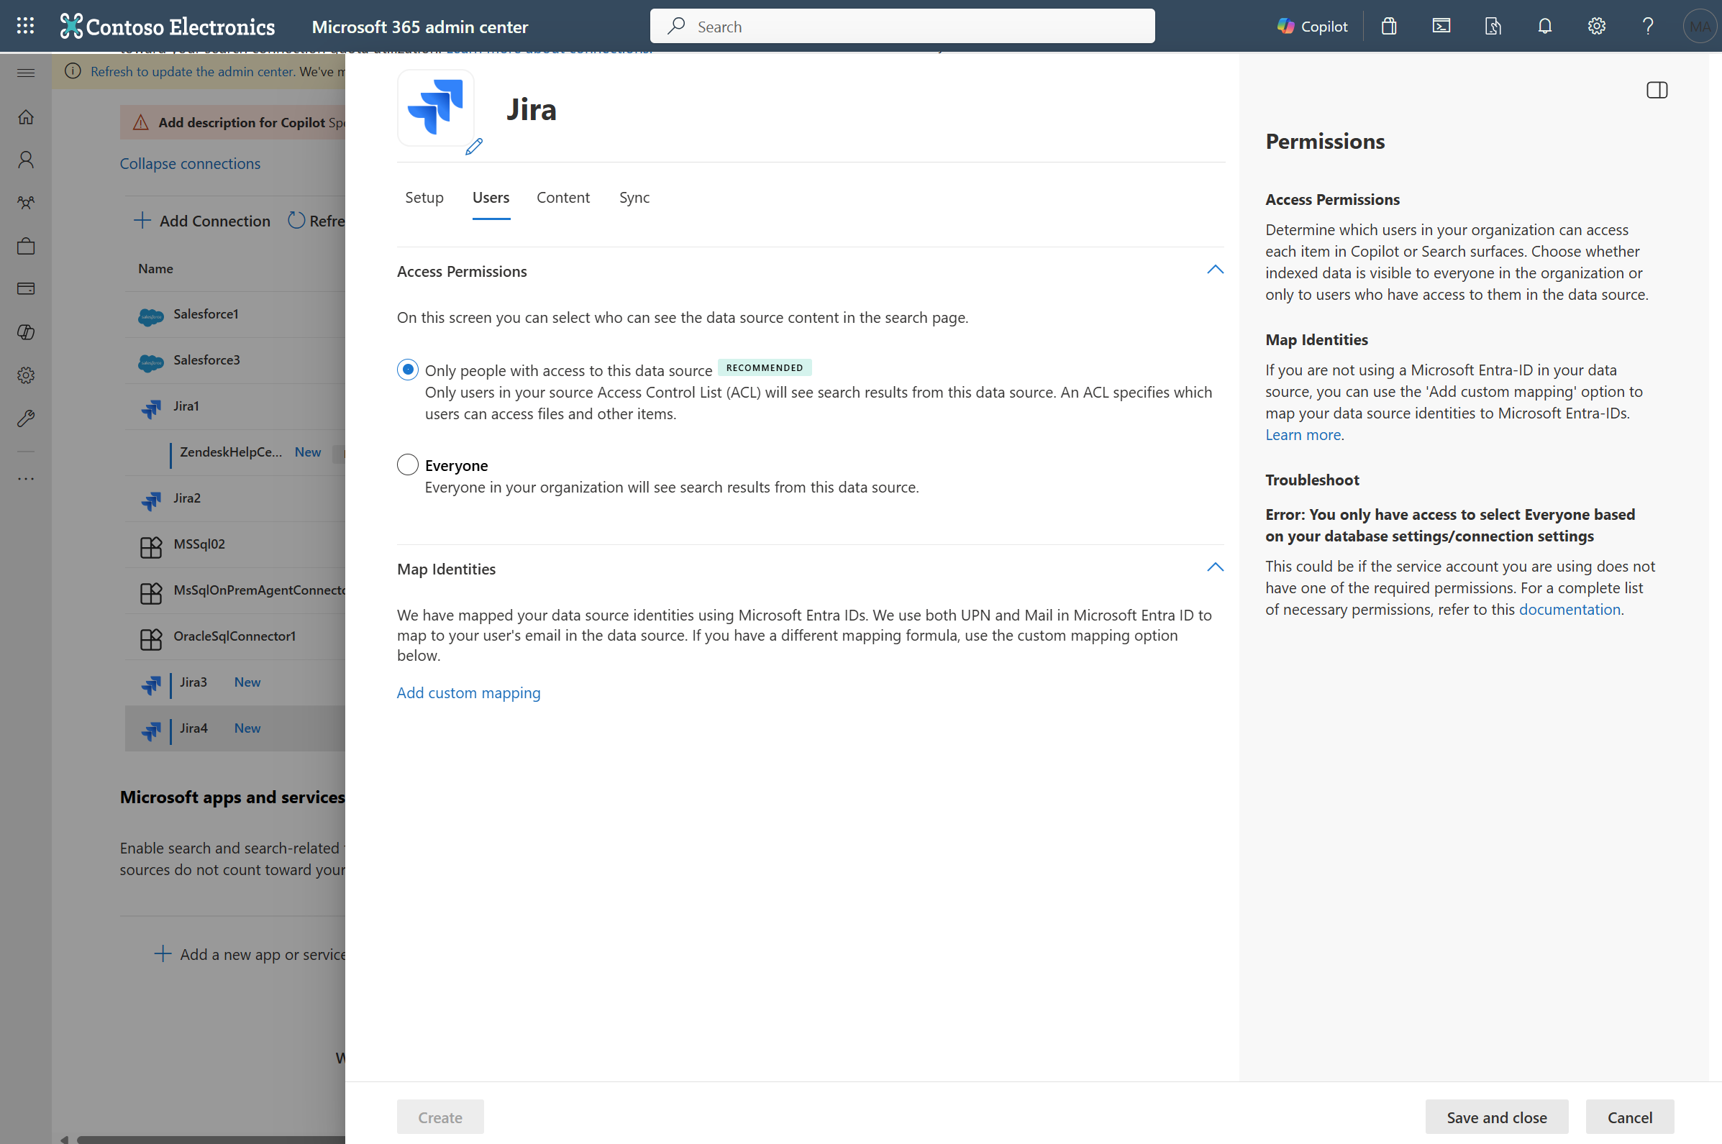Toggle the navigation menu hamburger icon
Viewport: 1722px width, 1144px height.
tap(26, 72)
